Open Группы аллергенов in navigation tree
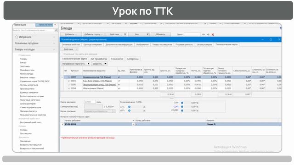 coord(29,85)
